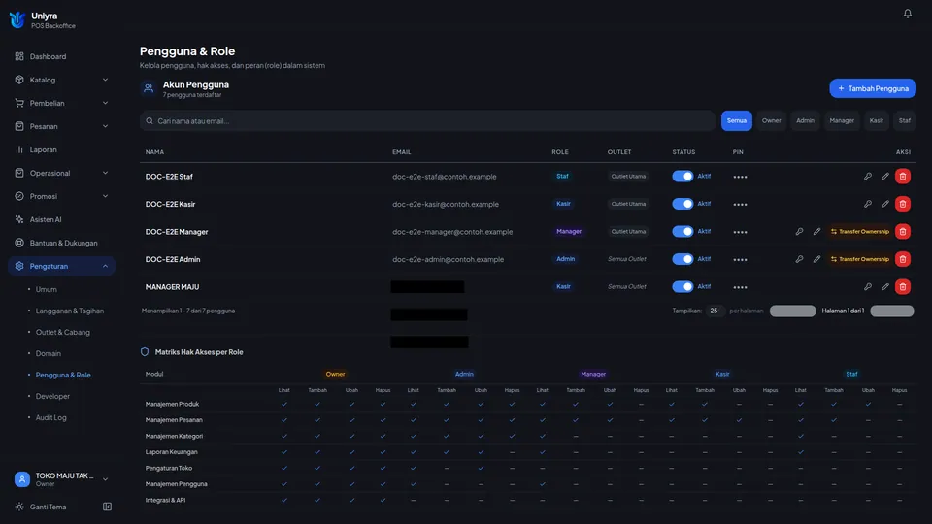Transfer Ownership to DOC-E2E Manager
The image size is (932, 524).
pyautogui.click(x=859, y=232)
